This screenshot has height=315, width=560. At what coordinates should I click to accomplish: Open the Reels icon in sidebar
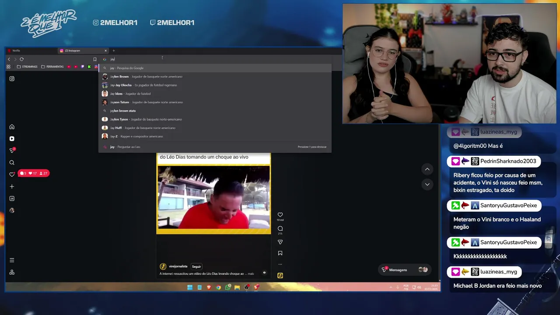[12, 139]
